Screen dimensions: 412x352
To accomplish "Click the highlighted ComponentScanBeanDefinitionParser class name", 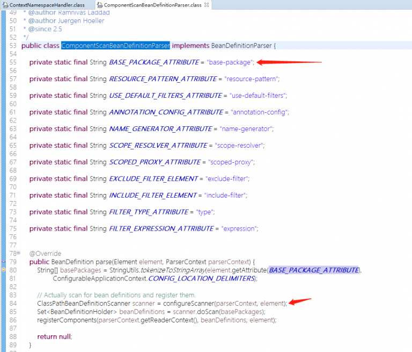I will click(x=115, y=46).
